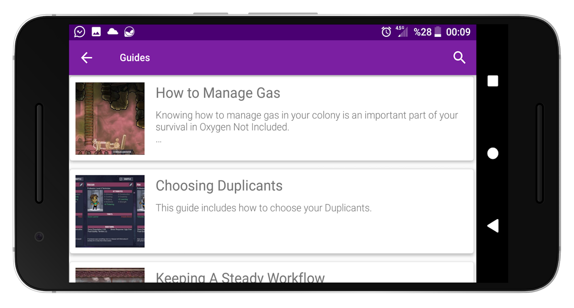Screen dimensions: 574x308
Task: Tap the back arrow icon
Action: (87, 58)
